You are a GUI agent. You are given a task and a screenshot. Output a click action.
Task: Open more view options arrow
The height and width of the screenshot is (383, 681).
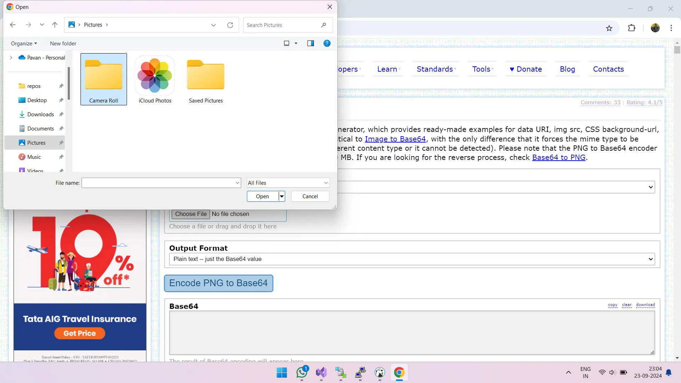pos(296,43)
